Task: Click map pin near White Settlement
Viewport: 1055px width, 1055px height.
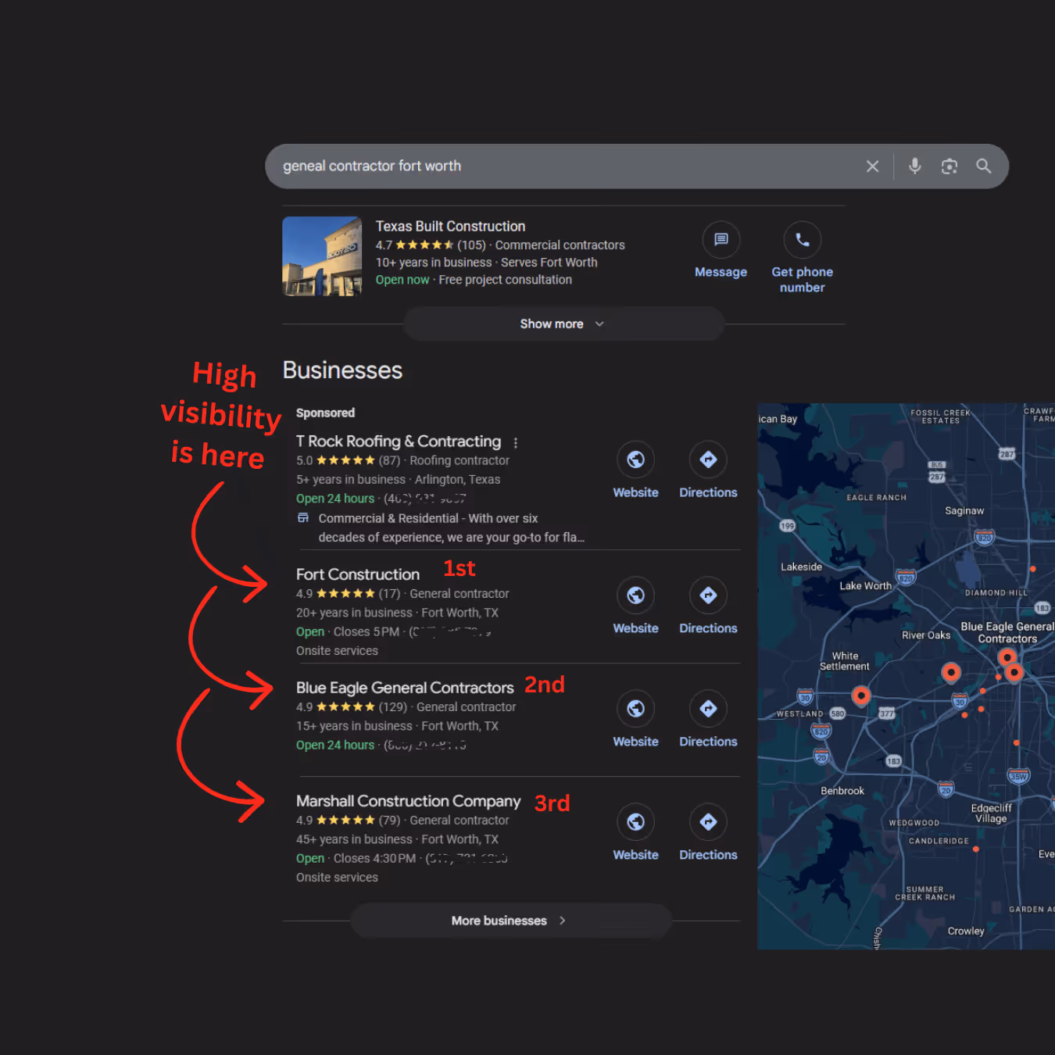Action: (x=861, y=696)
